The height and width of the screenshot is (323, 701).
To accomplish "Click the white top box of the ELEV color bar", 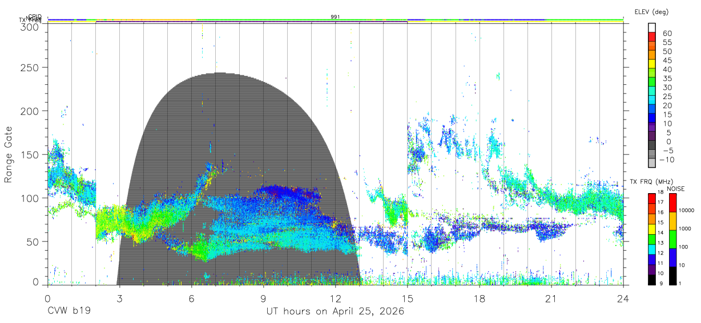I will tap(652, 28).
